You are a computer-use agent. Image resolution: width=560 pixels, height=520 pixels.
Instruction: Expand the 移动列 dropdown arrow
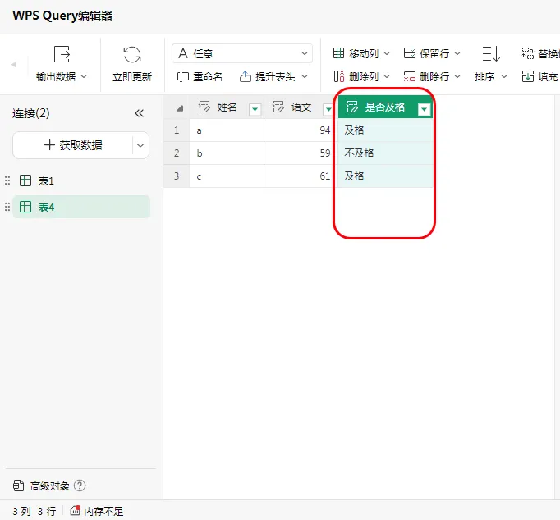pyautogui.click(x=387, y=53)
